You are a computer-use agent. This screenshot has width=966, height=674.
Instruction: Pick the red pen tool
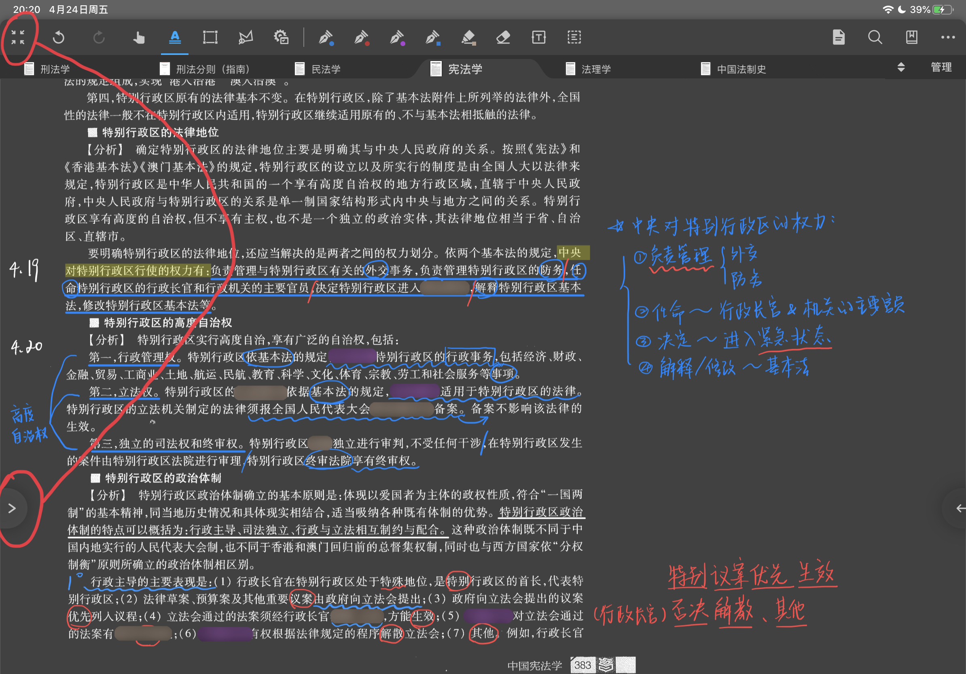click(361, 38)
